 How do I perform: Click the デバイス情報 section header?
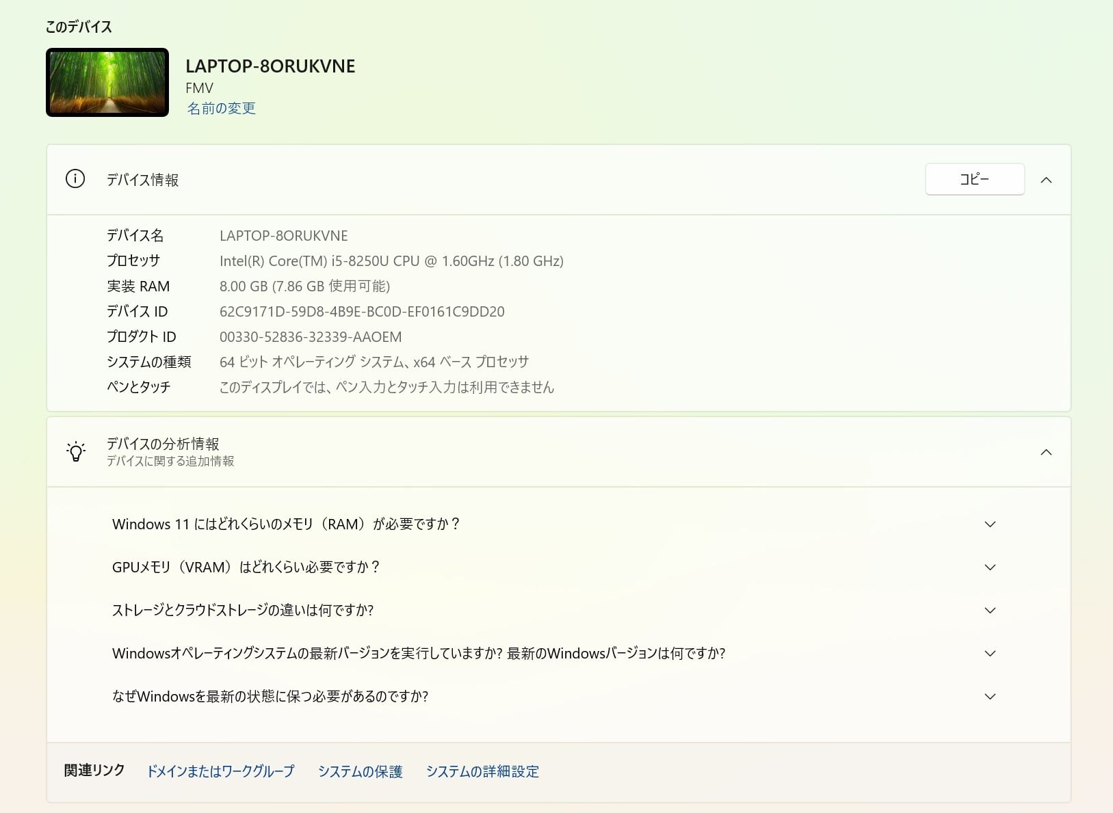coord(142,180)
